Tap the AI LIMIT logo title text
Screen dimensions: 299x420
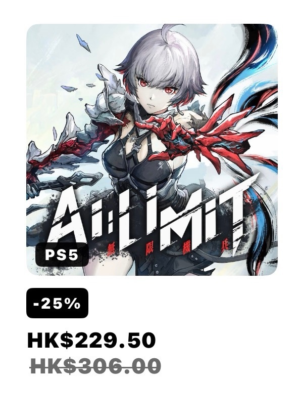coord(154,214)
